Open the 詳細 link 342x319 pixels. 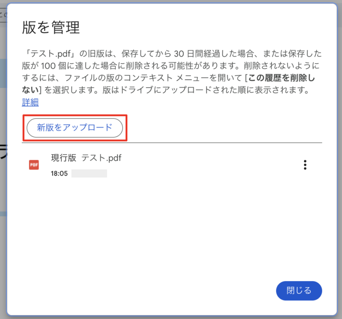tap(30, 102)
